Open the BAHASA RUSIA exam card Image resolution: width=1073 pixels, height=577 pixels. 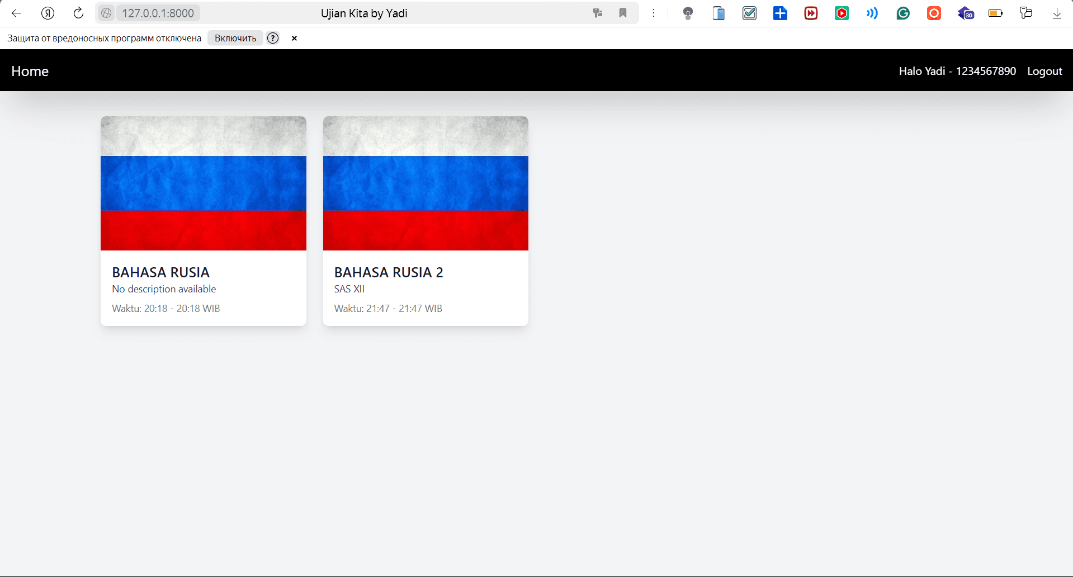click(x=203, y=221)
